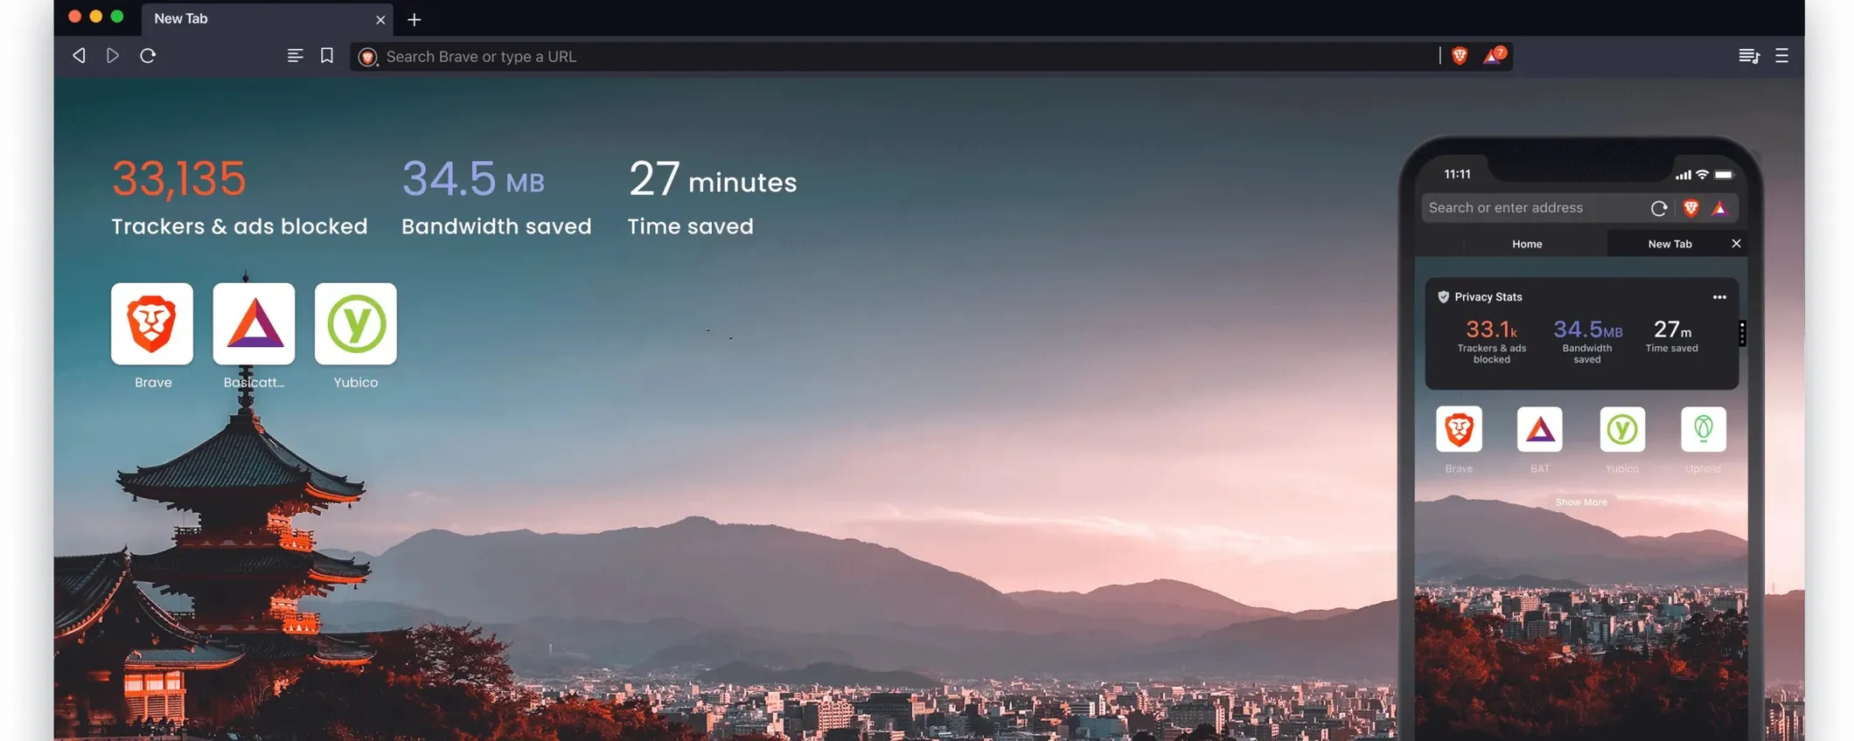Open Privacy Stats three-dot menu on phone

1719,297
